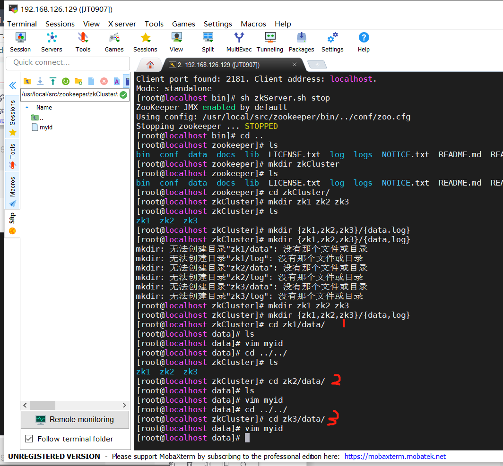This screenshot has height=466, width=503.
Task: Create a new folder in SFTP browser
Action: [x=78, y=81]
